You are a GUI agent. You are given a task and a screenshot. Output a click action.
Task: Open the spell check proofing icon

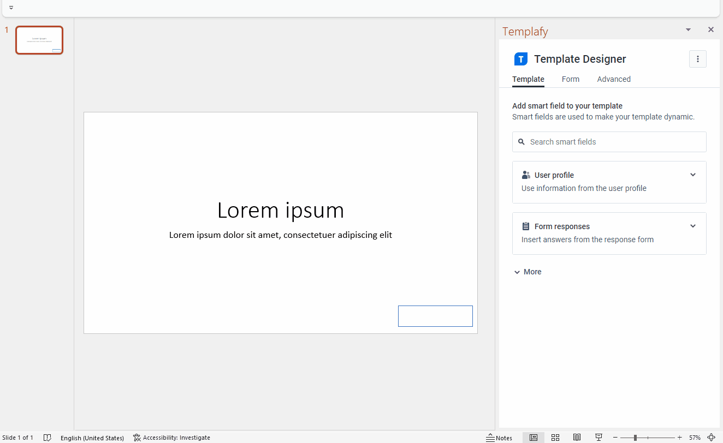[48, 437]
